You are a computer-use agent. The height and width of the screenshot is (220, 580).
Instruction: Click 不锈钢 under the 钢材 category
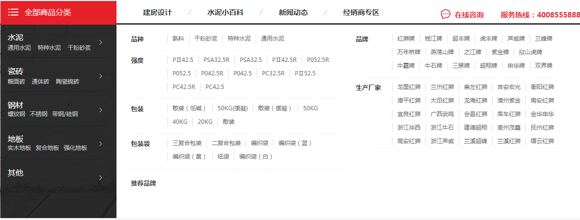[x=39, y=114]
